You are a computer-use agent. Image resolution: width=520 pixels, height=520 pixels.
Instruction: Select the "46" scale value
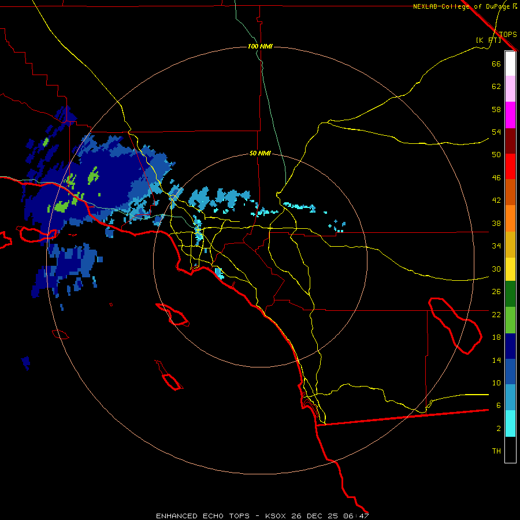click(x=496, y=178)
